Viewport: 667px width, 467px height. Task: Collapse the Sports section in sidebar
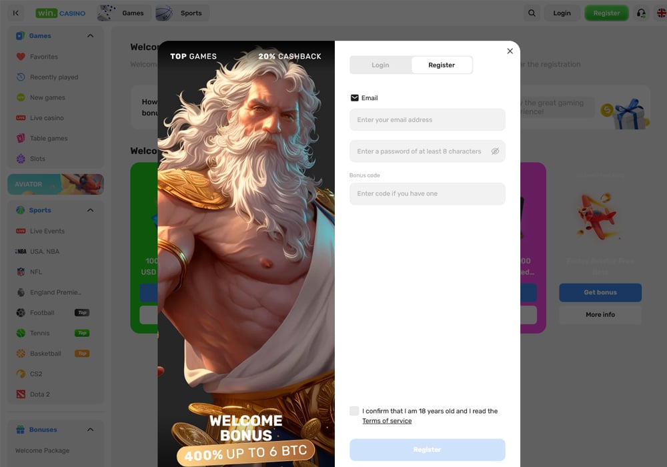[x=91, y=209]
